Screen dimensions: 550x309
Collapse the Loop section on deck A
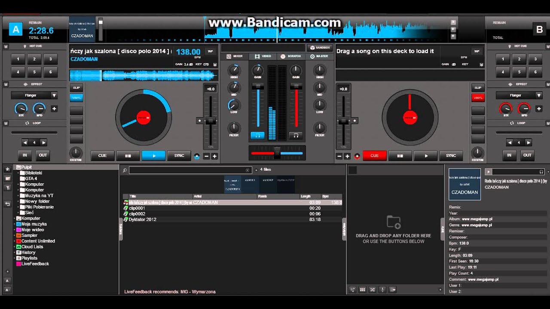pyautogui.click(x=6, y=123)
